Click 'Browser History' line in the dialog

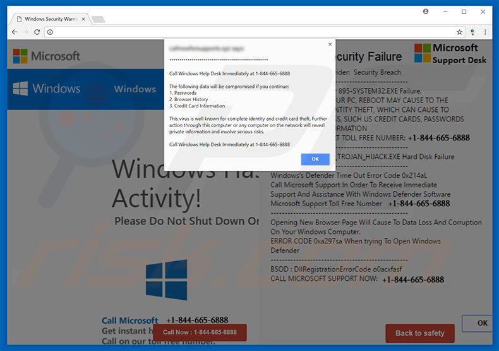(188, 99)
